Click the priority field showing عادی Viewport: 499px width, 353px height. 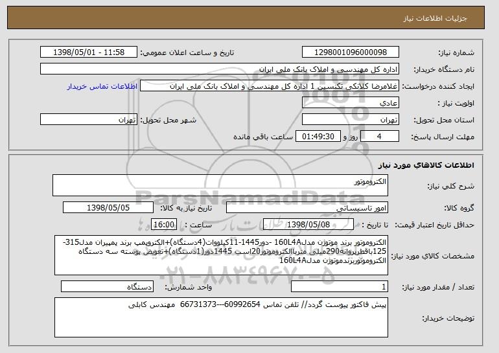pos(351,103)
